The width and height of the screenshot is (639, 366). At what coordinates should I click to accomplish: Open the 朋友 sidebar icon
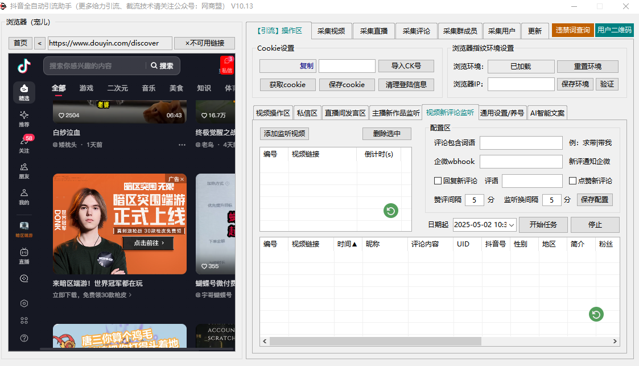(x=24, y=171)
